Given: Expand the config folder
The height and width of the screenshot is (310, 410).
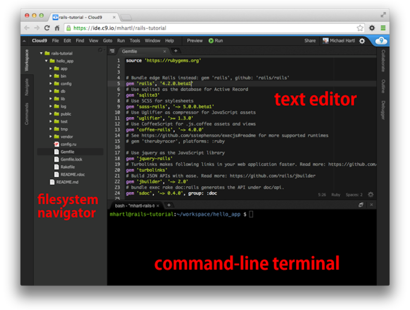Looking at the screenshot, I should [50, 84].
